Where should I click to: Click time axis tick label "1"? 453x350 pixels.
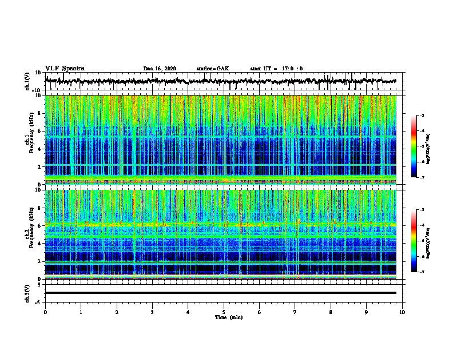[x=81, y=312]
